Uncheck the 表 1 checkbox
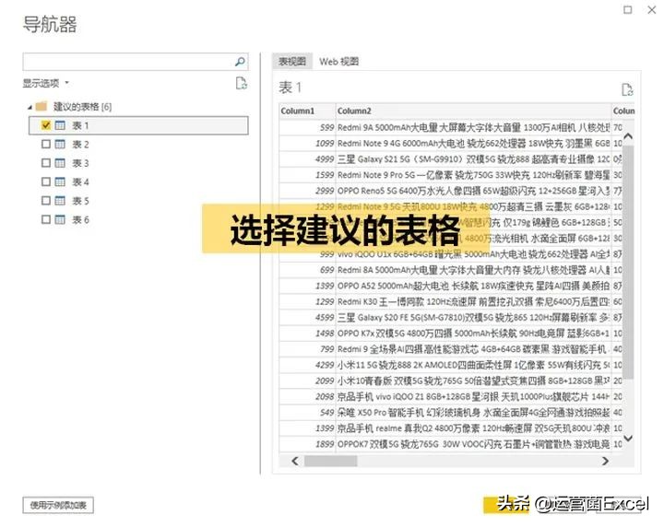 46,125
